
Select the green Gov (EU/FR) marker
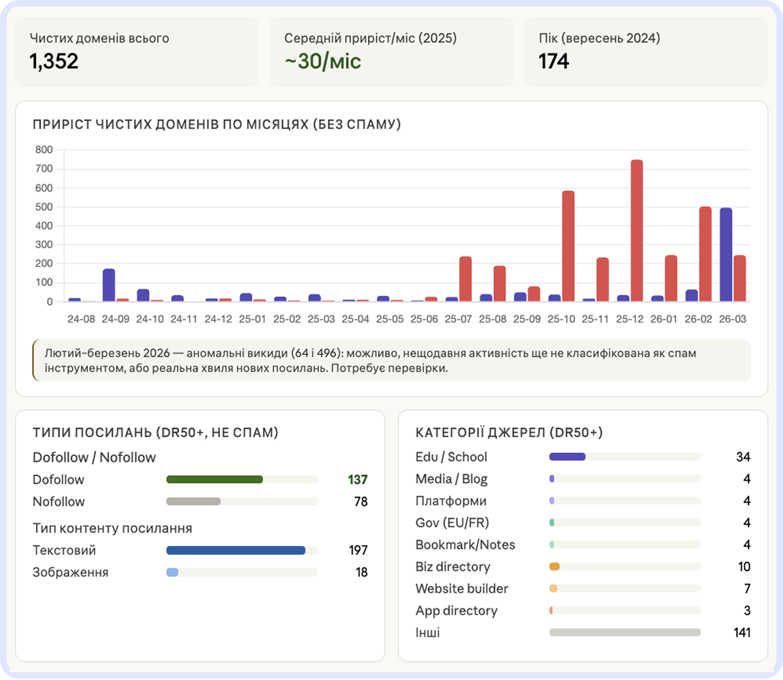pos(551,523)
